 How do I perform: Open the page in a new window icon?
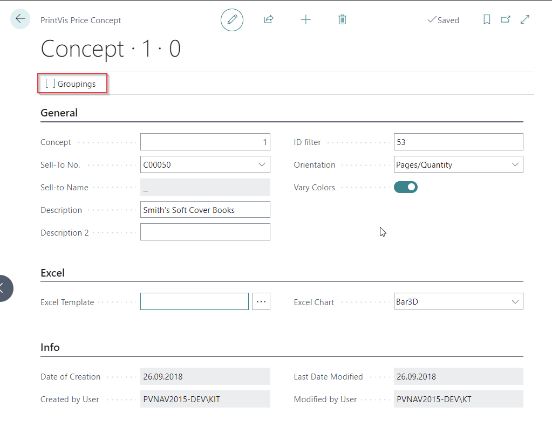505,19
